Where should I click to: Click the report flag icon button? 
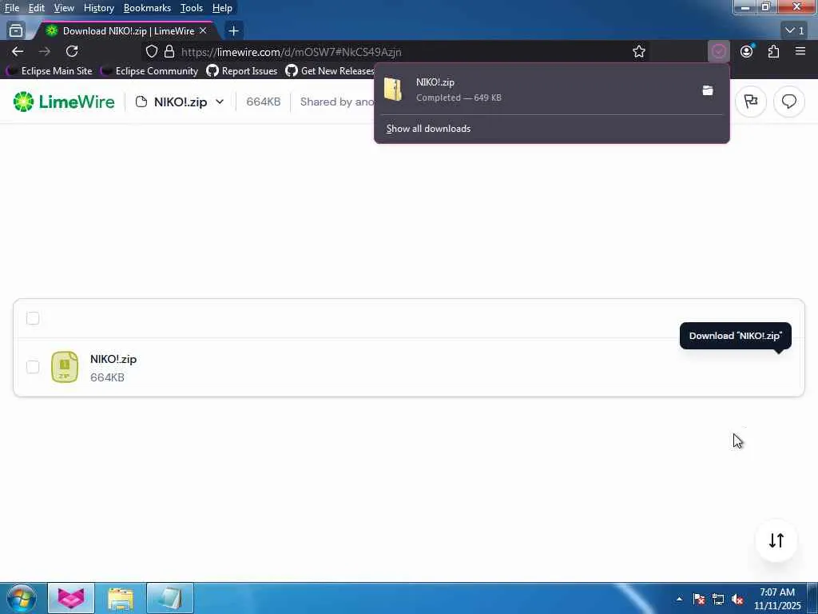751,102
